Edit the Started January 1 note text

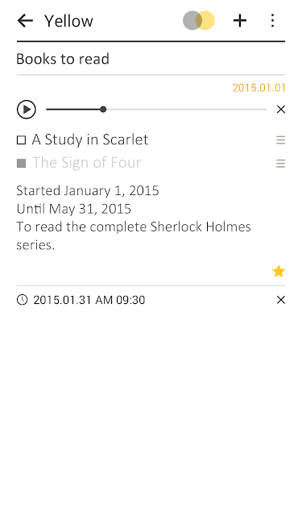pyautogui.click(x=134, y=218)
